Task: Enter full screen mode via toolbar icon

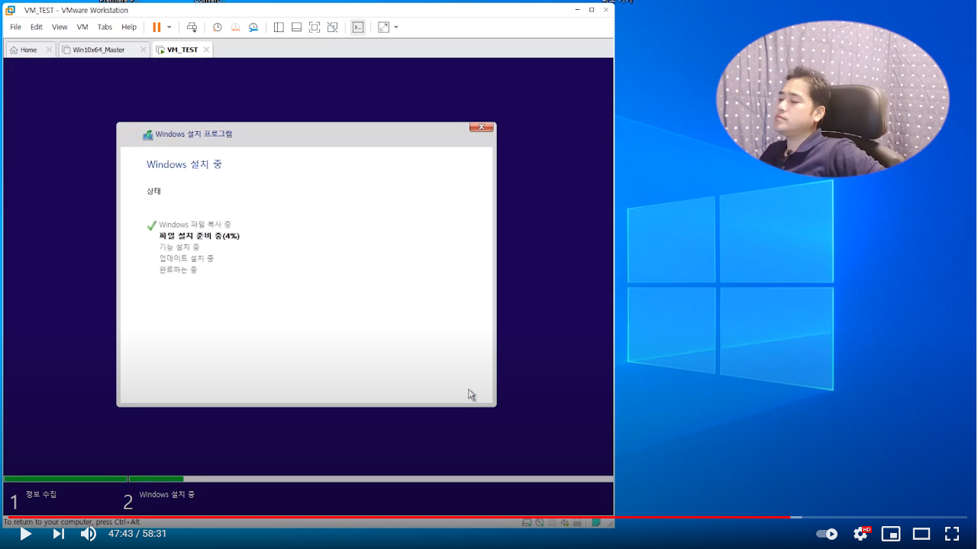Action: click(315, 27)
